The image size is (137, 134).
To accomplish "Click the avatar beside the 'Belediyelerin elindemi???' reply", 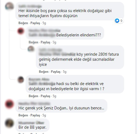I will click(21, 31).
